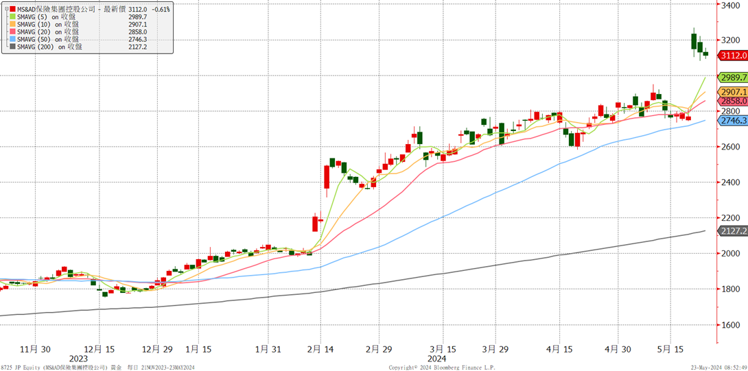This screenshot has width=748, height=371.
Task: Click the blue SMAVG (50) color swatch
Action: 12,39
